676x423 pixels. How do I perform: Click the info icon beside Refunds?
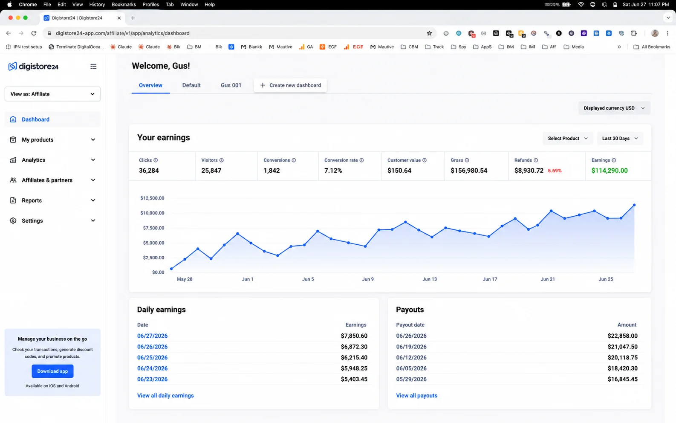tap(536, 160)
